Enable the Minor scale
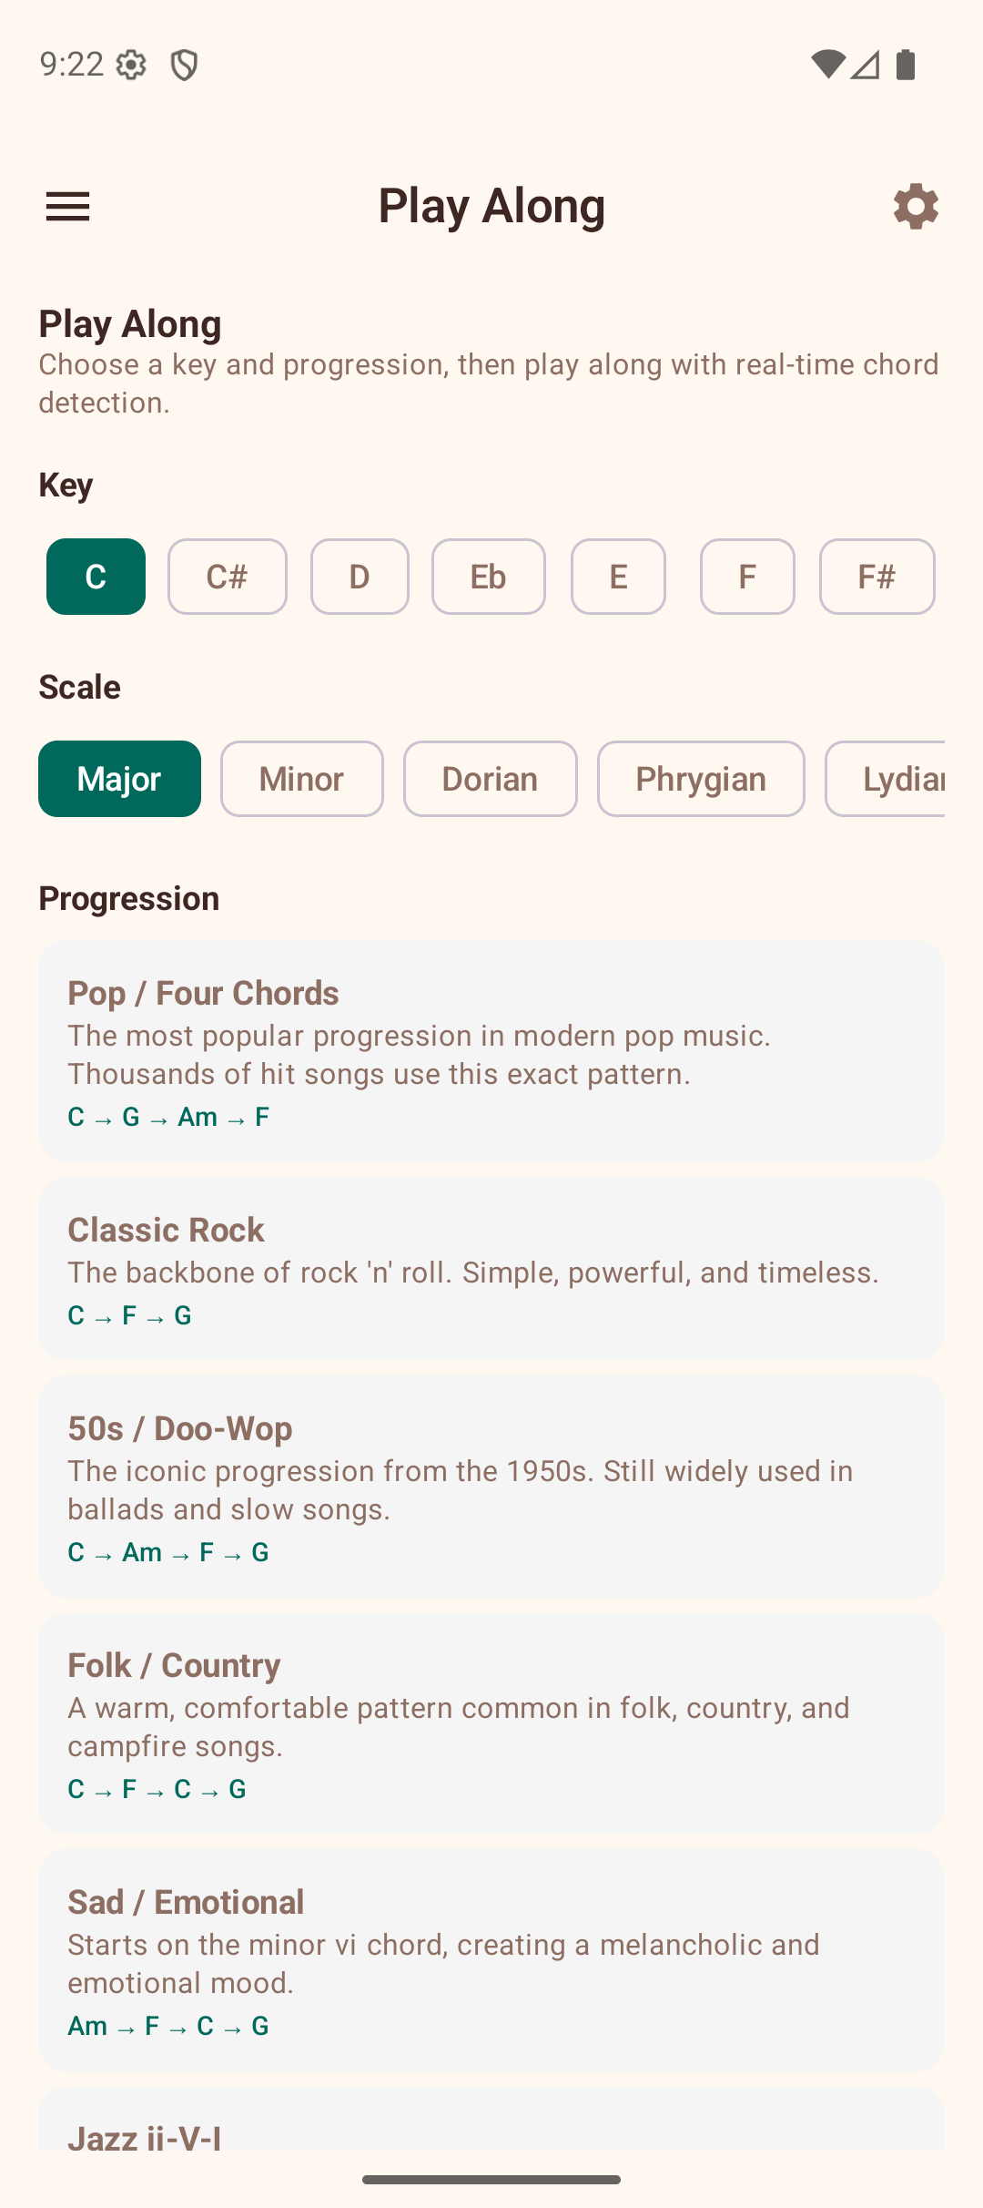 [301, 779]
